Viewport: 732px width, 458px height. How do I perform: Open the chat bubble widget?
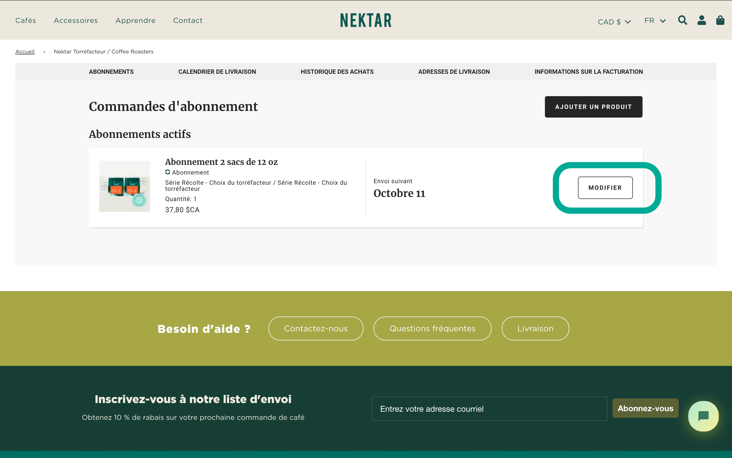point(703,416)
